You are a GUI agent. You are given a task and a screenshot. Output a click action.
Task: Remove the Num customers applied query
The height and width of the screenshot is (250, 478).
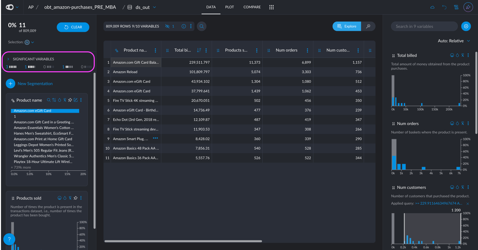(x=468, y=204)
